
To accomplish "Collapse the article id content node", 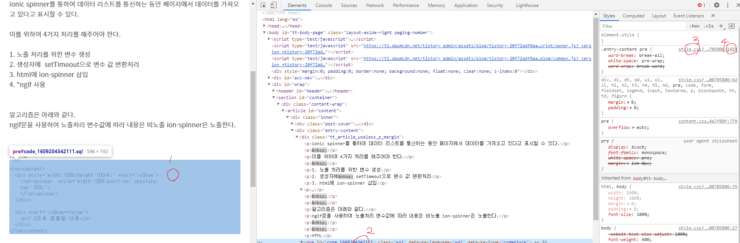I will click(283, 111).
